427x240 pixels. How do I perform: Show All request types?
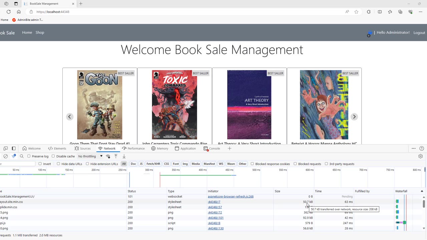pyautogui.click(x=124, y=164)
